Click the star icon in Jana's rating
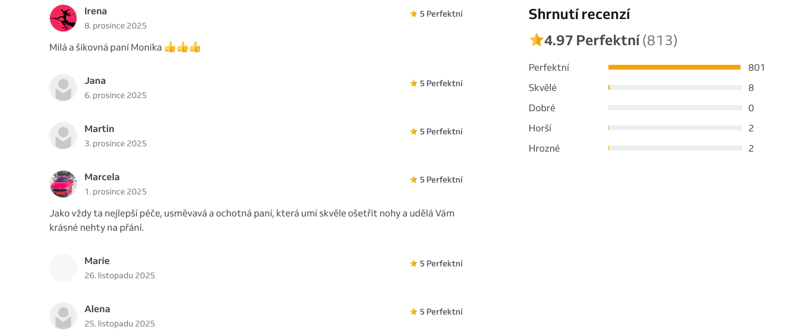Screen dimensions: 795x333 [414, 83]
